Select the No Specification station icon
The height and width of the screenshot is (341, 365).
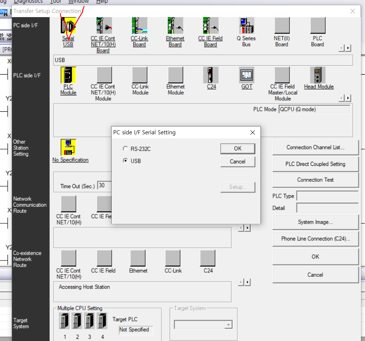point(68,147)
